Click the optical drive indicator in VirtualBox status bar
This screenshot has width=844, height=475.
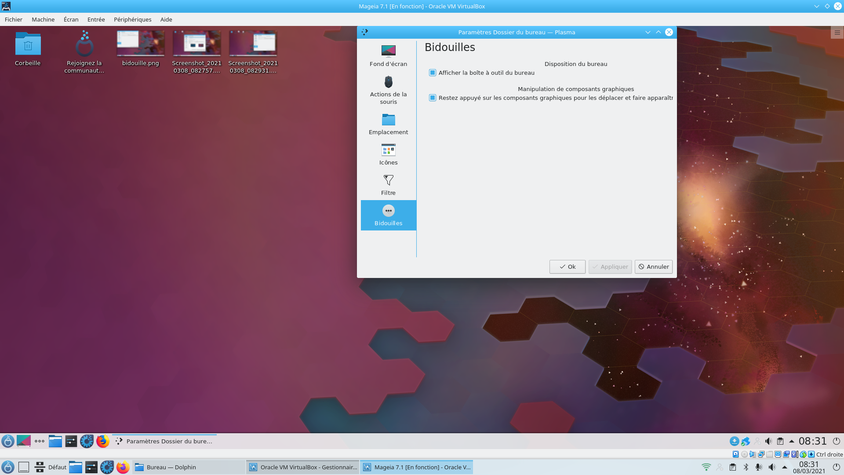click(744, 454)
